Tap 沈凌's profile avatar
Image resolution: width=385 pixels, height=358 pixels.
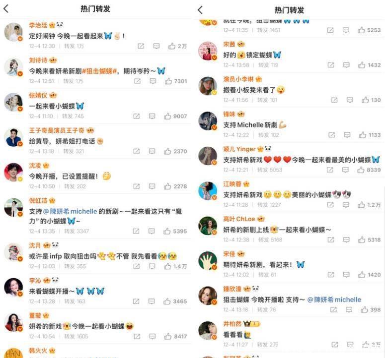[x=13, y=172]
